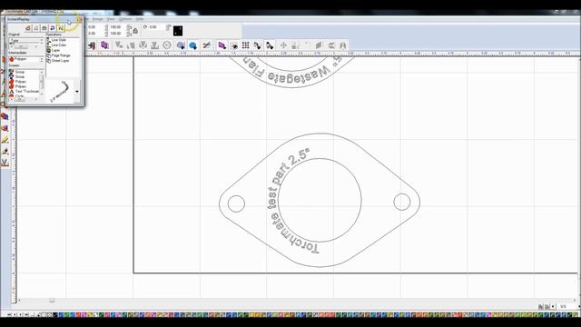This screenshot has height=327, width=581.
Task: Click the V-shaped tool at left toolbox bottom
Action: [x=5, y=163]
